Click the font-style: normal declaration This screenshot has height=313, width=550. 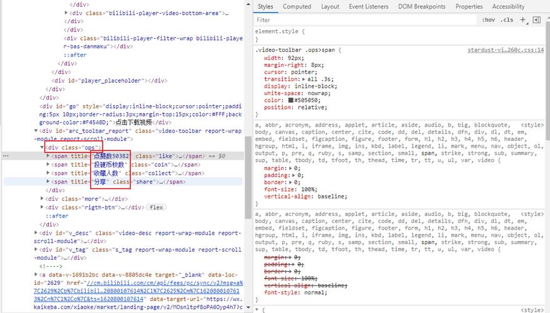(x=295, y=292)
